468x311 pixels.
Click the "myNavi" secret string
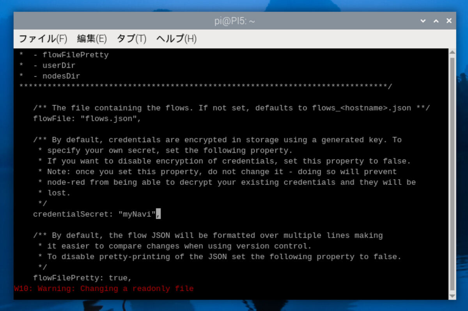(x=137, y=214)
